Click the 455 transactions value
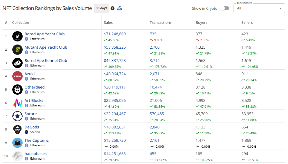The height and width of the screenshot is (164, 288). (x=153, y=154)
